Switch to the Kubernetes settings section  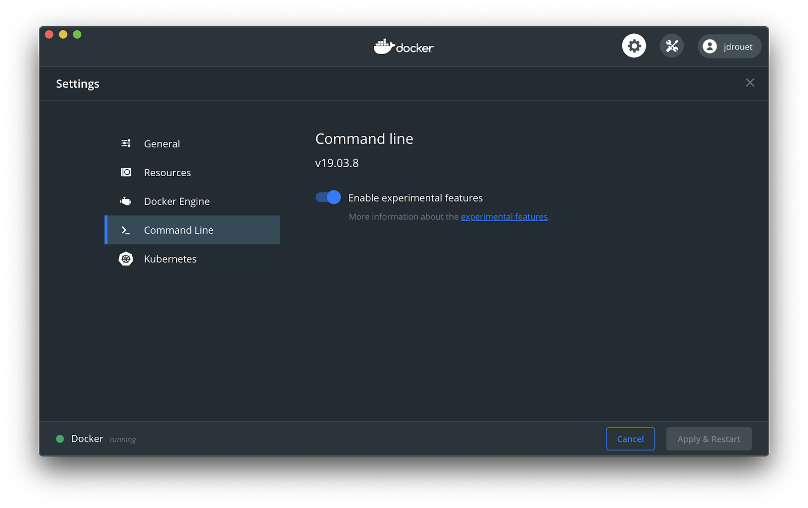tap(170, 259)
